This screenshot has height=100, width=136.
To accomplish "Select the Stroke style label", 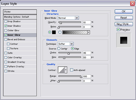I will (11, 71).
